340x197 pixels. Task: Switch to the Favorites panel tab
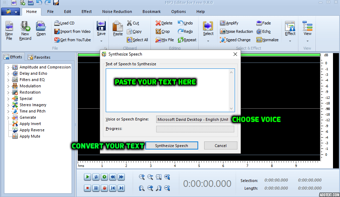click(x=39, y=57)
